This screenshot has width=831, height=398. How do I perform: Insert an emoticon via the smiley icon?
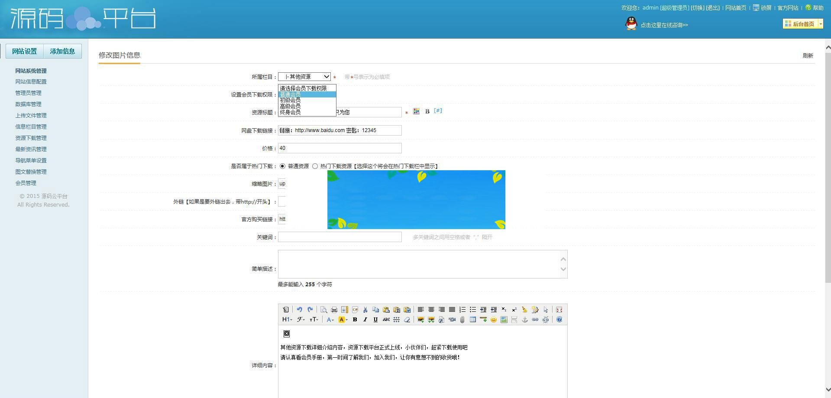[x=494, y=320]
